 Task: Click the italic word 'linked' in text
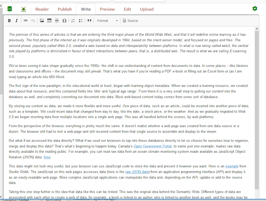point(113,192)
